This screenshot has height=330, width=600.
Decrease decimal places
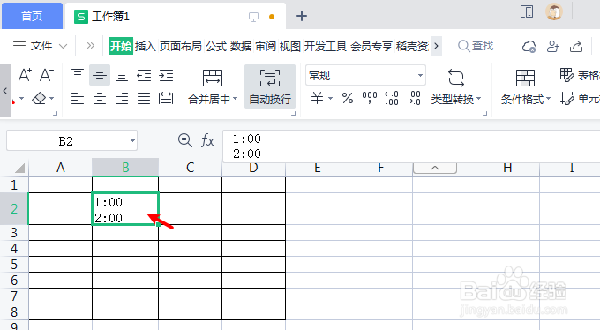(x=414, y=99)
